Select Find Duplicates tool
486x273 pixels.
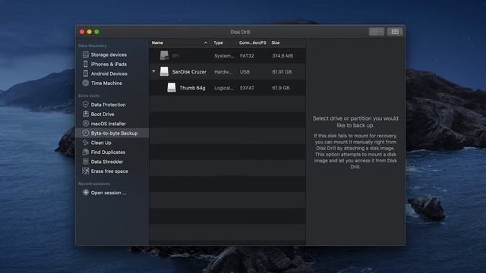pos(108,152)
